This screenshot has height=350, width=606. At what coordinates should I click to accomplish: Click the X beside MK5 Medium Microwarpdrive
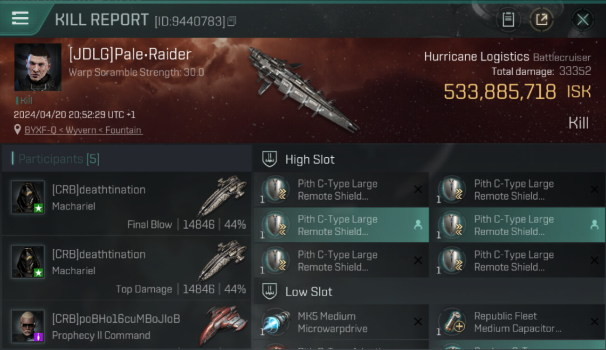point(418,322)
